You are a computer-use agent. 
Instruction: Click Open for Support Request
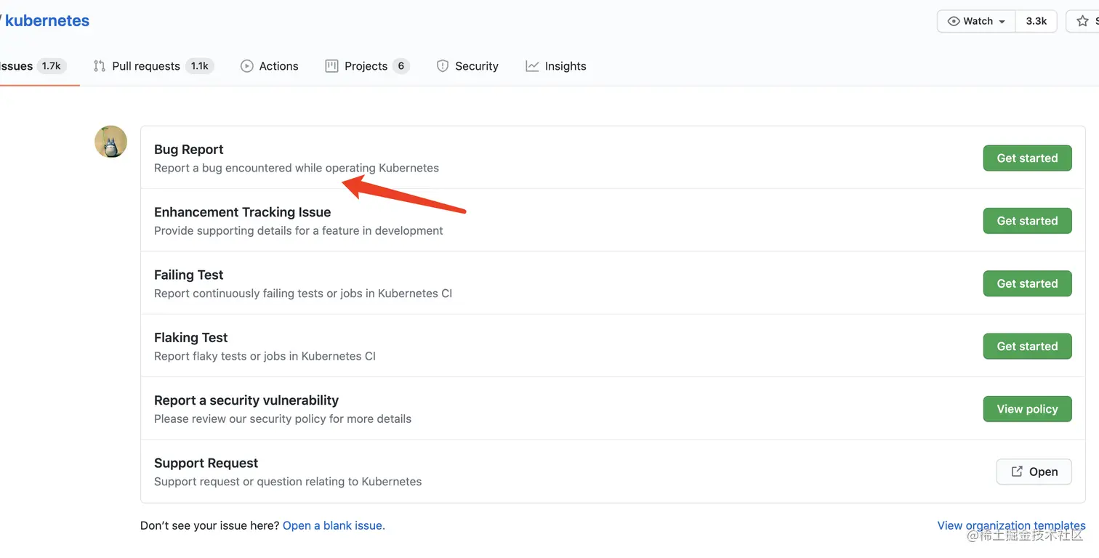tap(1034, 472)
